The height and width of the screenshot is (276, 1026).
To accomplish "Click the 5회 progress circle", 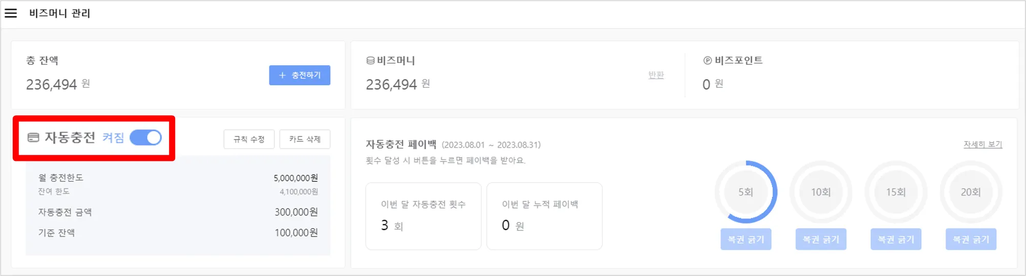I will [745, 192].
